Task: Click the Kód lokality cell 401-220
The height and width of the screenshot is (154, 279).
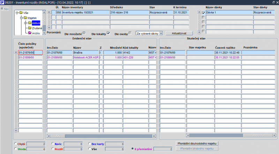Action: [135, 57]
